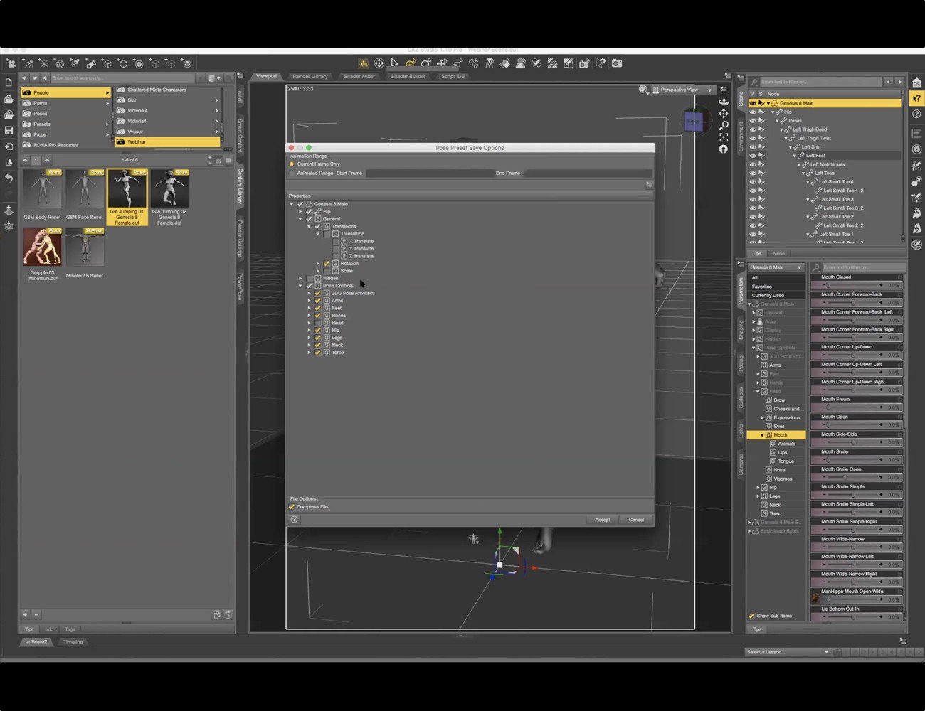Switch to the Shader Builder tab
Viewport: 925px width, 711px height.
408,76
